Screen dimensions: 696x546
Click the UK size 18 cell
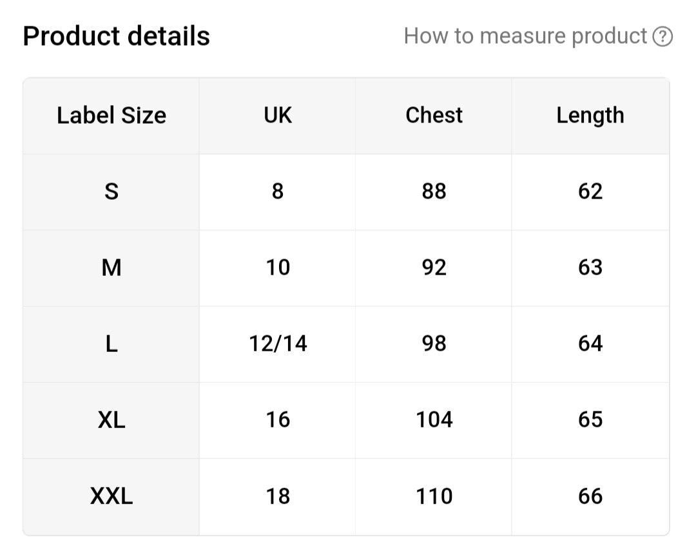coord(277,497)
